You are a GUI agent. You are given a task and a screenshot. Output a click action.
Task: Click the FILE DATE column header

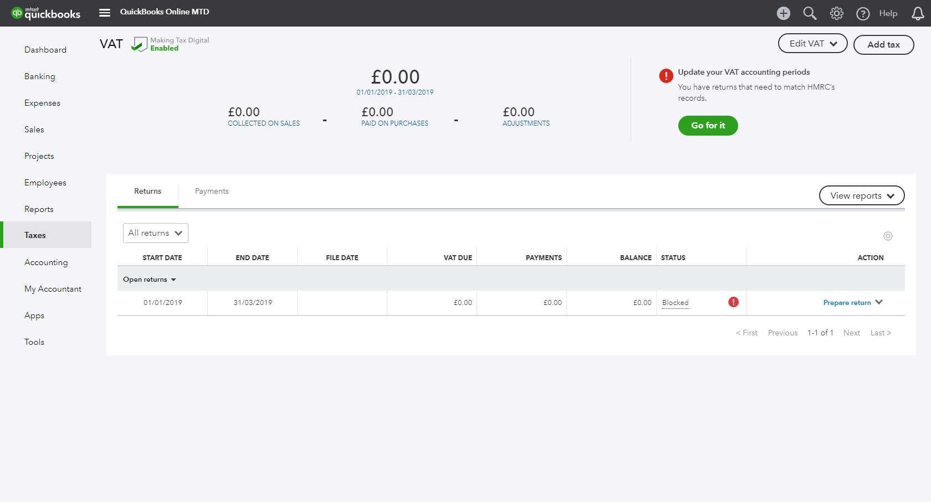(342, 258)
